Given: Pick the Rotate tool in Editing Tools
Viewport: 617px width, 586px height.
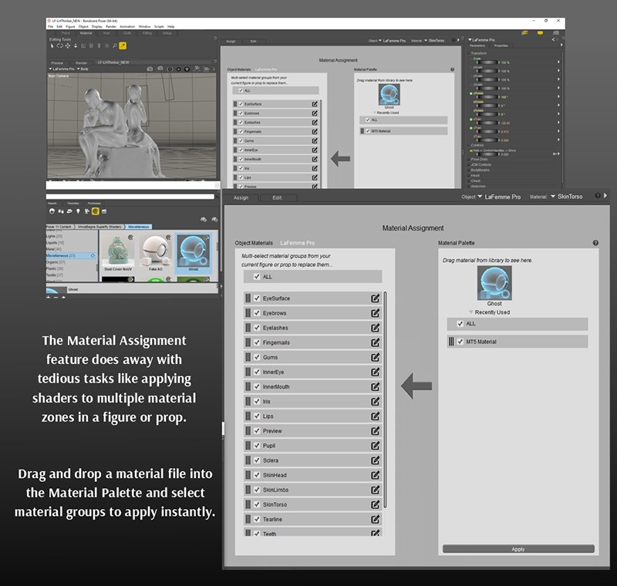Looking at the screenshot, I should coord(60,45).
